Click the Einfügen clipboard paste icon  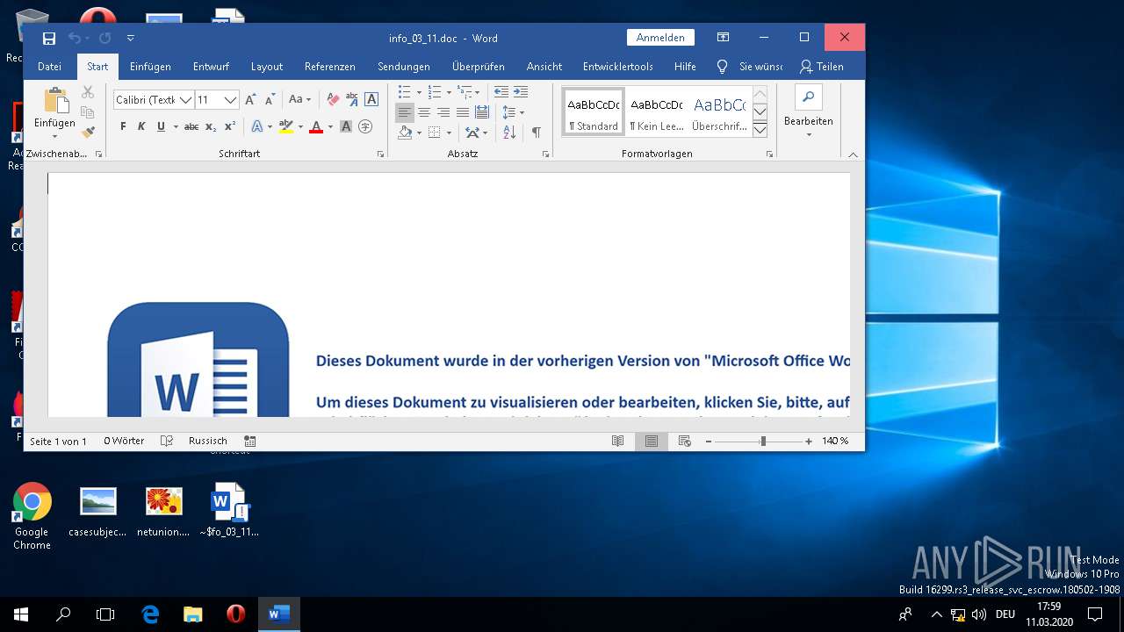pos(55,100)
